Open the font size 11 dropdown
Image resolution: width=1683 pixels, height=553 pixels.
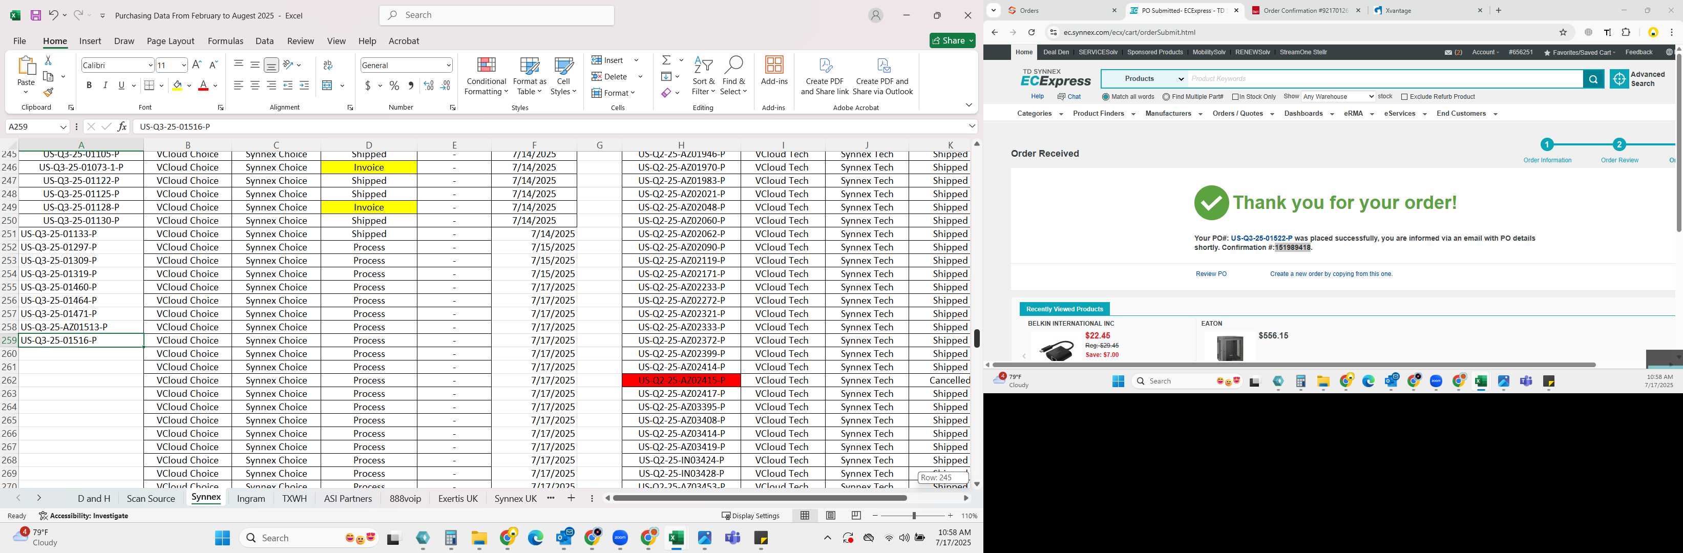[183, 66]
